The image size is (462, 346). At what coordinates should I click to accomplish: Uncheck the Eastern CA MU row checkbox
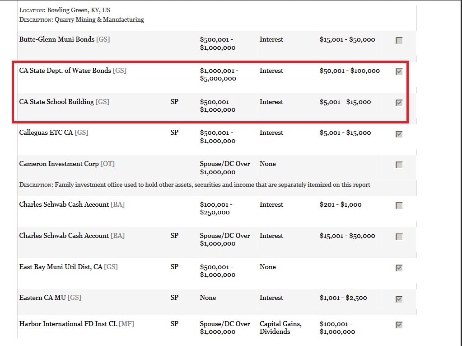tap(399, 299)
